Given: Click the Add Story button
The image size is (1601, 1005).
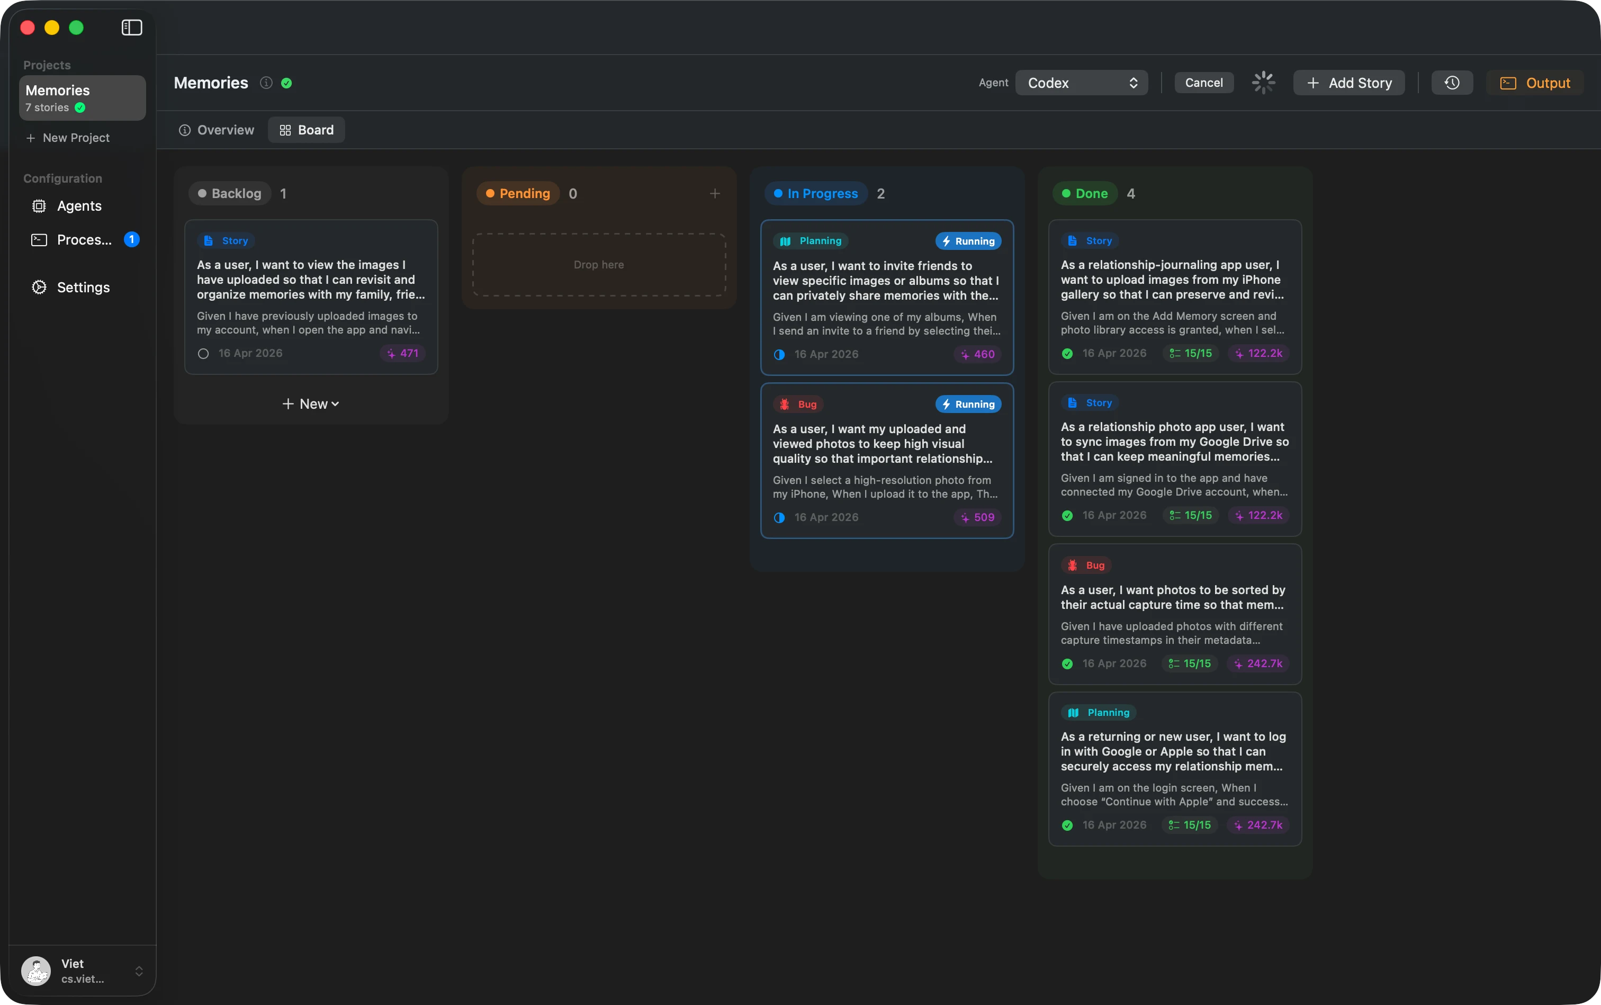Looking at the screenshot, I should pos(1349,83).
